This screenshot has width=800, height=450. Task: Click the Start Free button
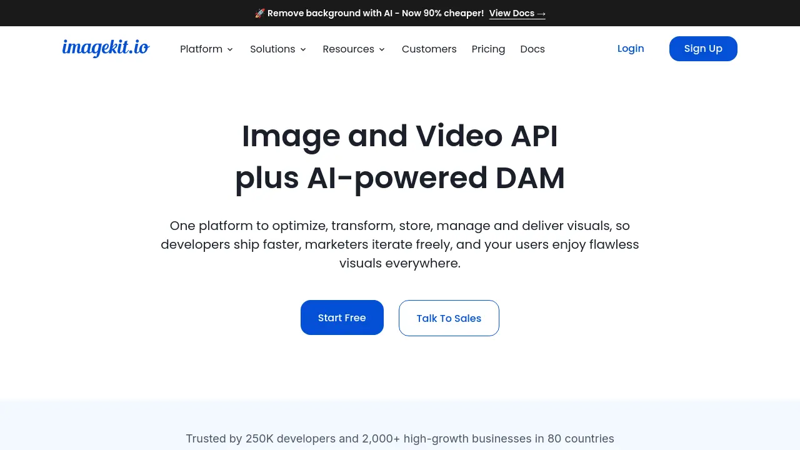[x=342, y=317]
